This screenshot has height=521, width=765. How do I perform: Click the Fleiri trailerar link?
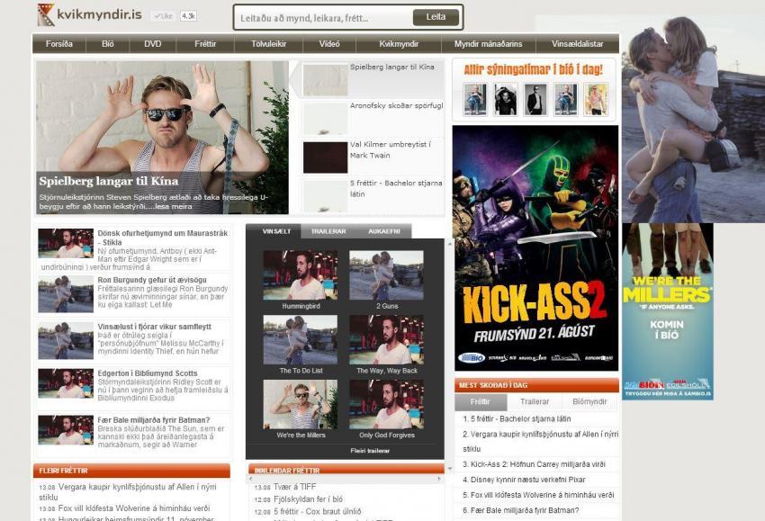tap(370, 451)
